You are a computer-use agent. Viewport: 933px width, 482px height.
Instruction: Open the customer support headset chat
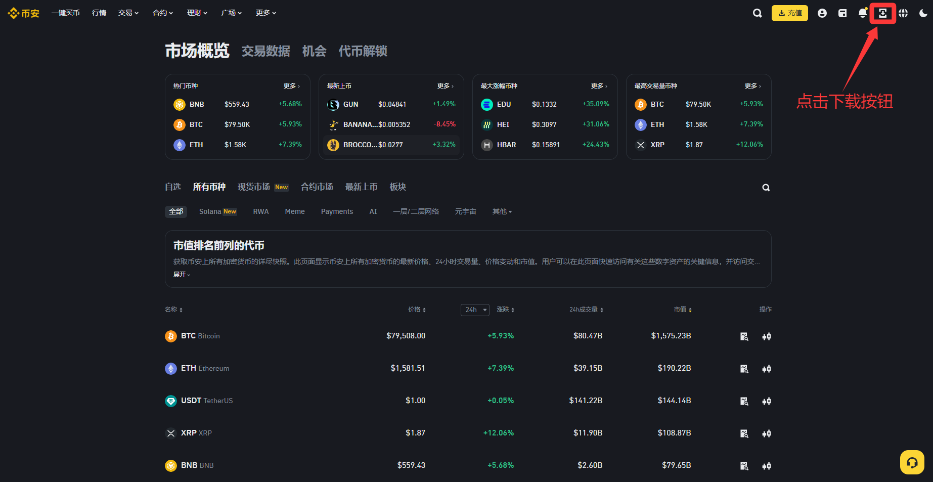912,462
